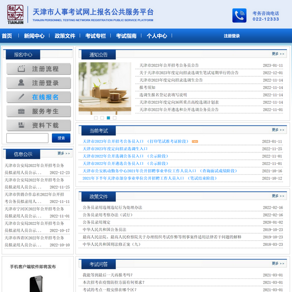Expand 更多 in the 信息公示 panel
The width and height of the screenshot is (292, 292).
pyautogui.click(x=64, y=153)
